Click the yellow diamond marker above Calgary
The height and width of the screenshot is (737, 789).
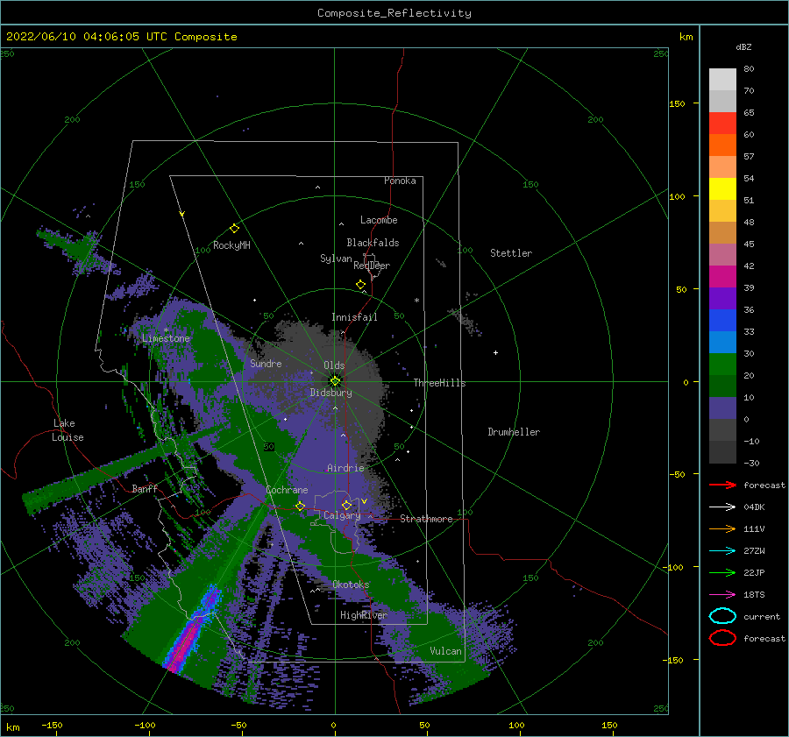coord(346,505)
